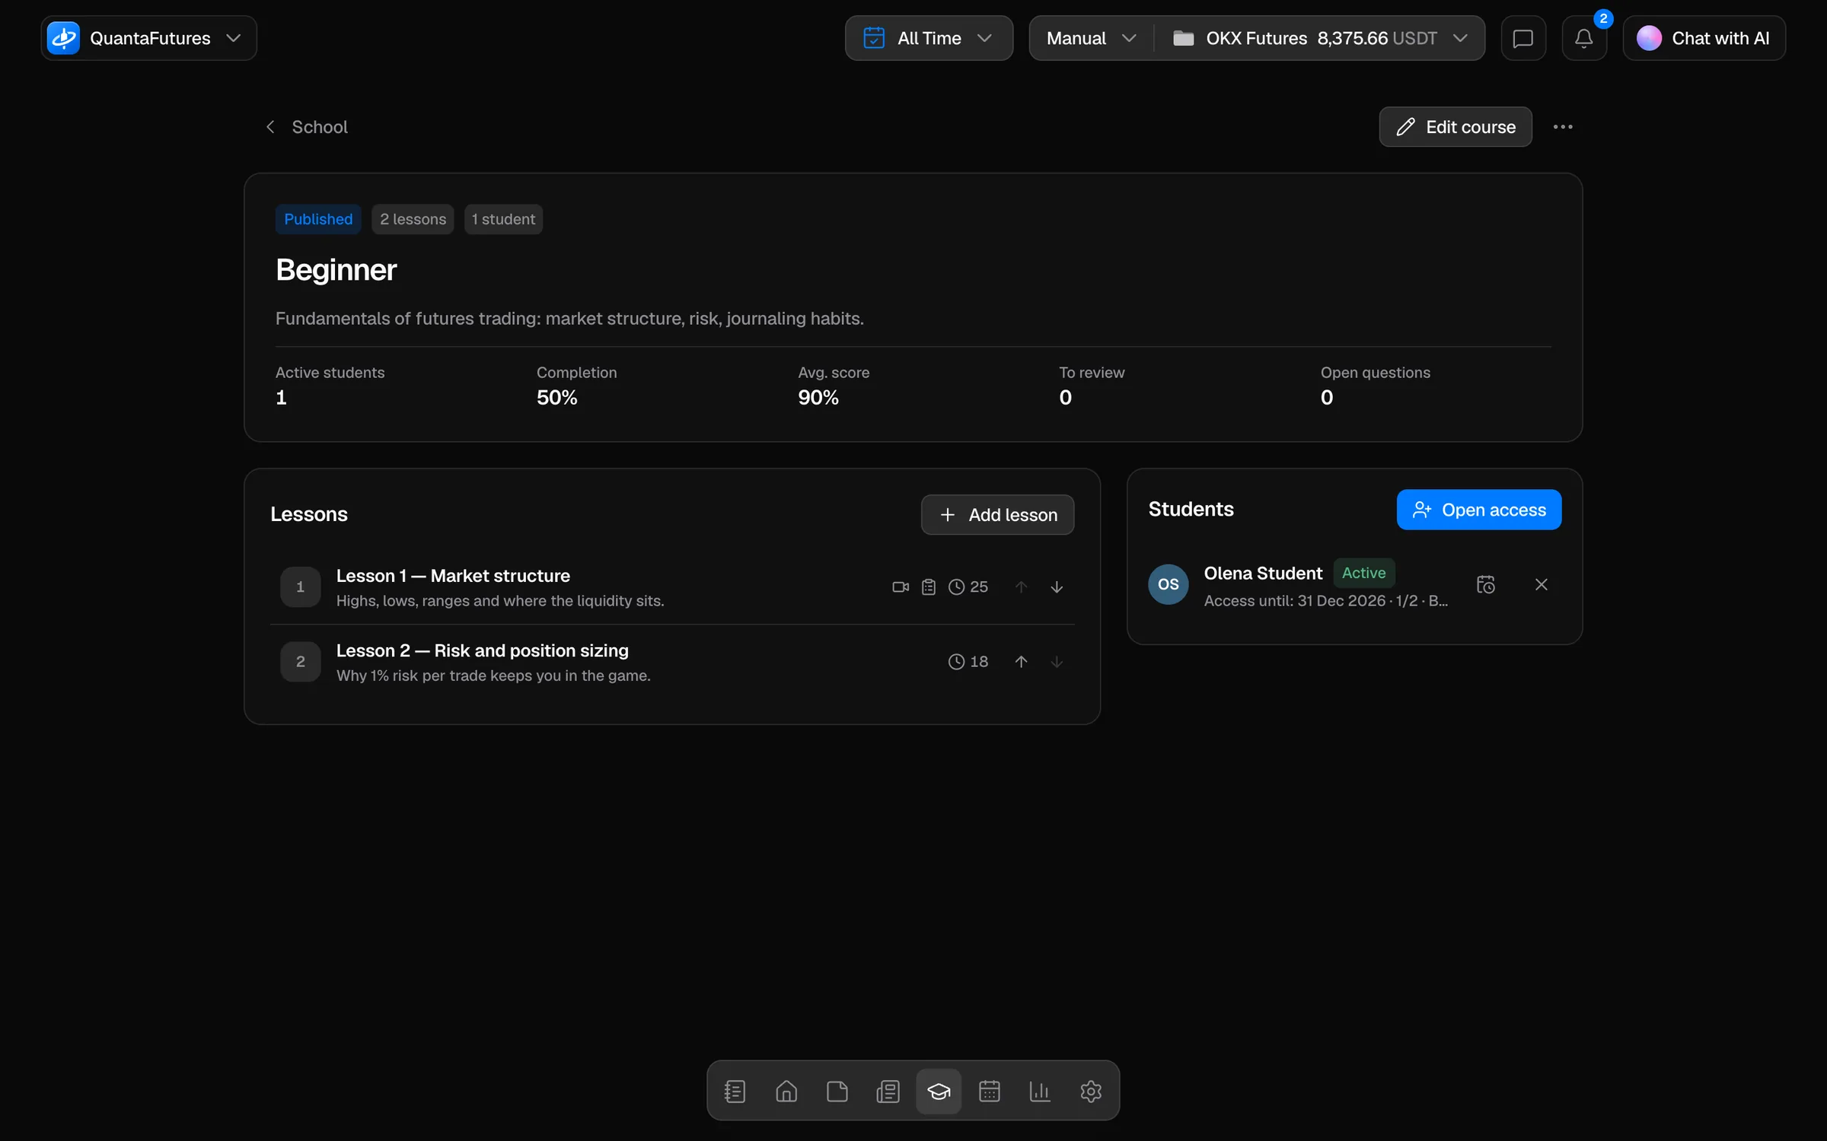This screenshot has width=1827, height=1141.
Task: Click Open access button
Action: tap(1479, 510)
